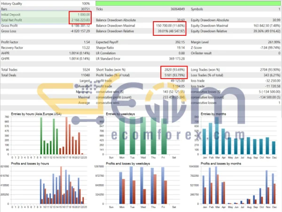282x212 pixels.
Task: Select the largest profit trade value 49 125.00
Action: click(178, 81)
